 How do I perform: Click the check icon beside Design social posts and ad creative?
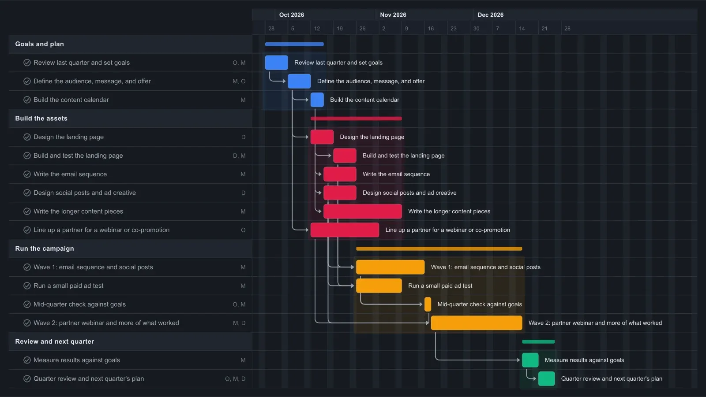27,193
